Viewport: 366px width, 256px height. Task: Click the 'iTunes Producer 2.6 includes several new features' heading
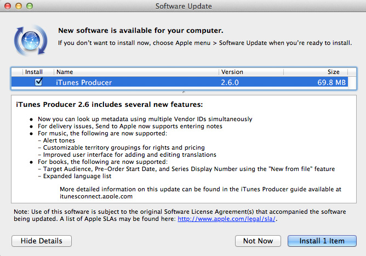click(109, 104)
